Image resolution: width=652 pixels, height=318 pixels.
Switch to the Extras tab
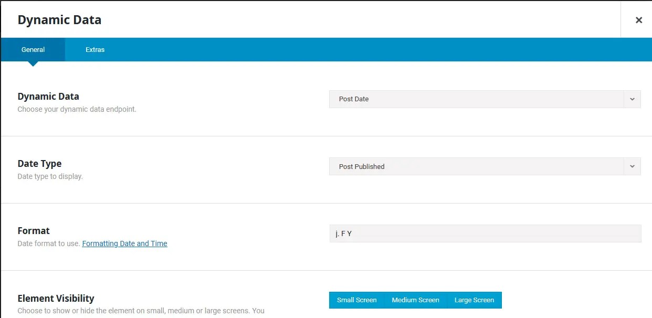[x=94, y=49]
